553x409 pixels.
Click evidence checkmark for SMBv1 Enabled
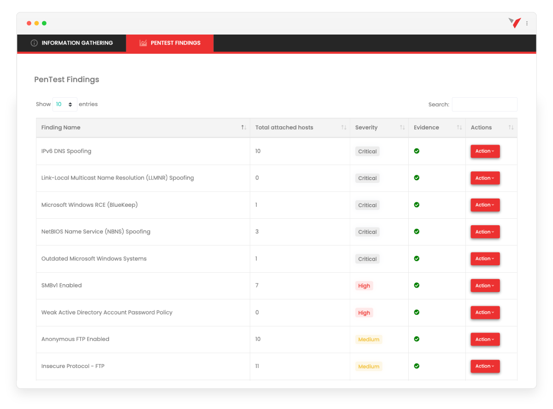point(417,286)
